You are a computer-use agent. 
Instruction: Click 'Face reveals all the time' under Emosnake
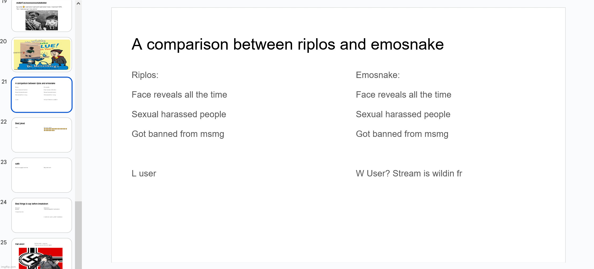click(x=403, y=94)
